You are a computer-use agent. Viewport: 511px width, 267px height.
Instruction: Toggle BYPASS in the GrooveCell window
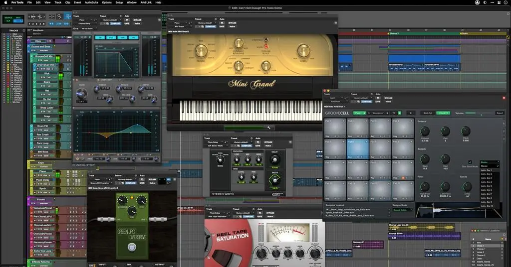(388, 98)
